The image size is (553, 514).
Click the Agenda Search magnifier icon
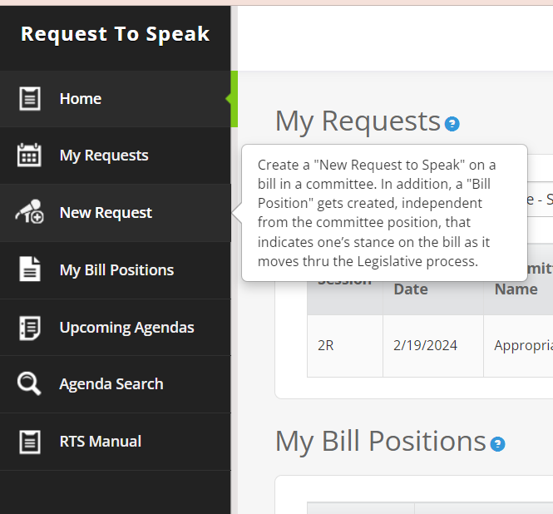[29, 383]
